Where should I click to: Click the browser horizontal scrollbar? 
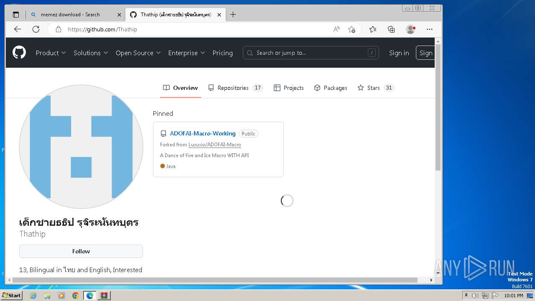click(x=215, y=280)
